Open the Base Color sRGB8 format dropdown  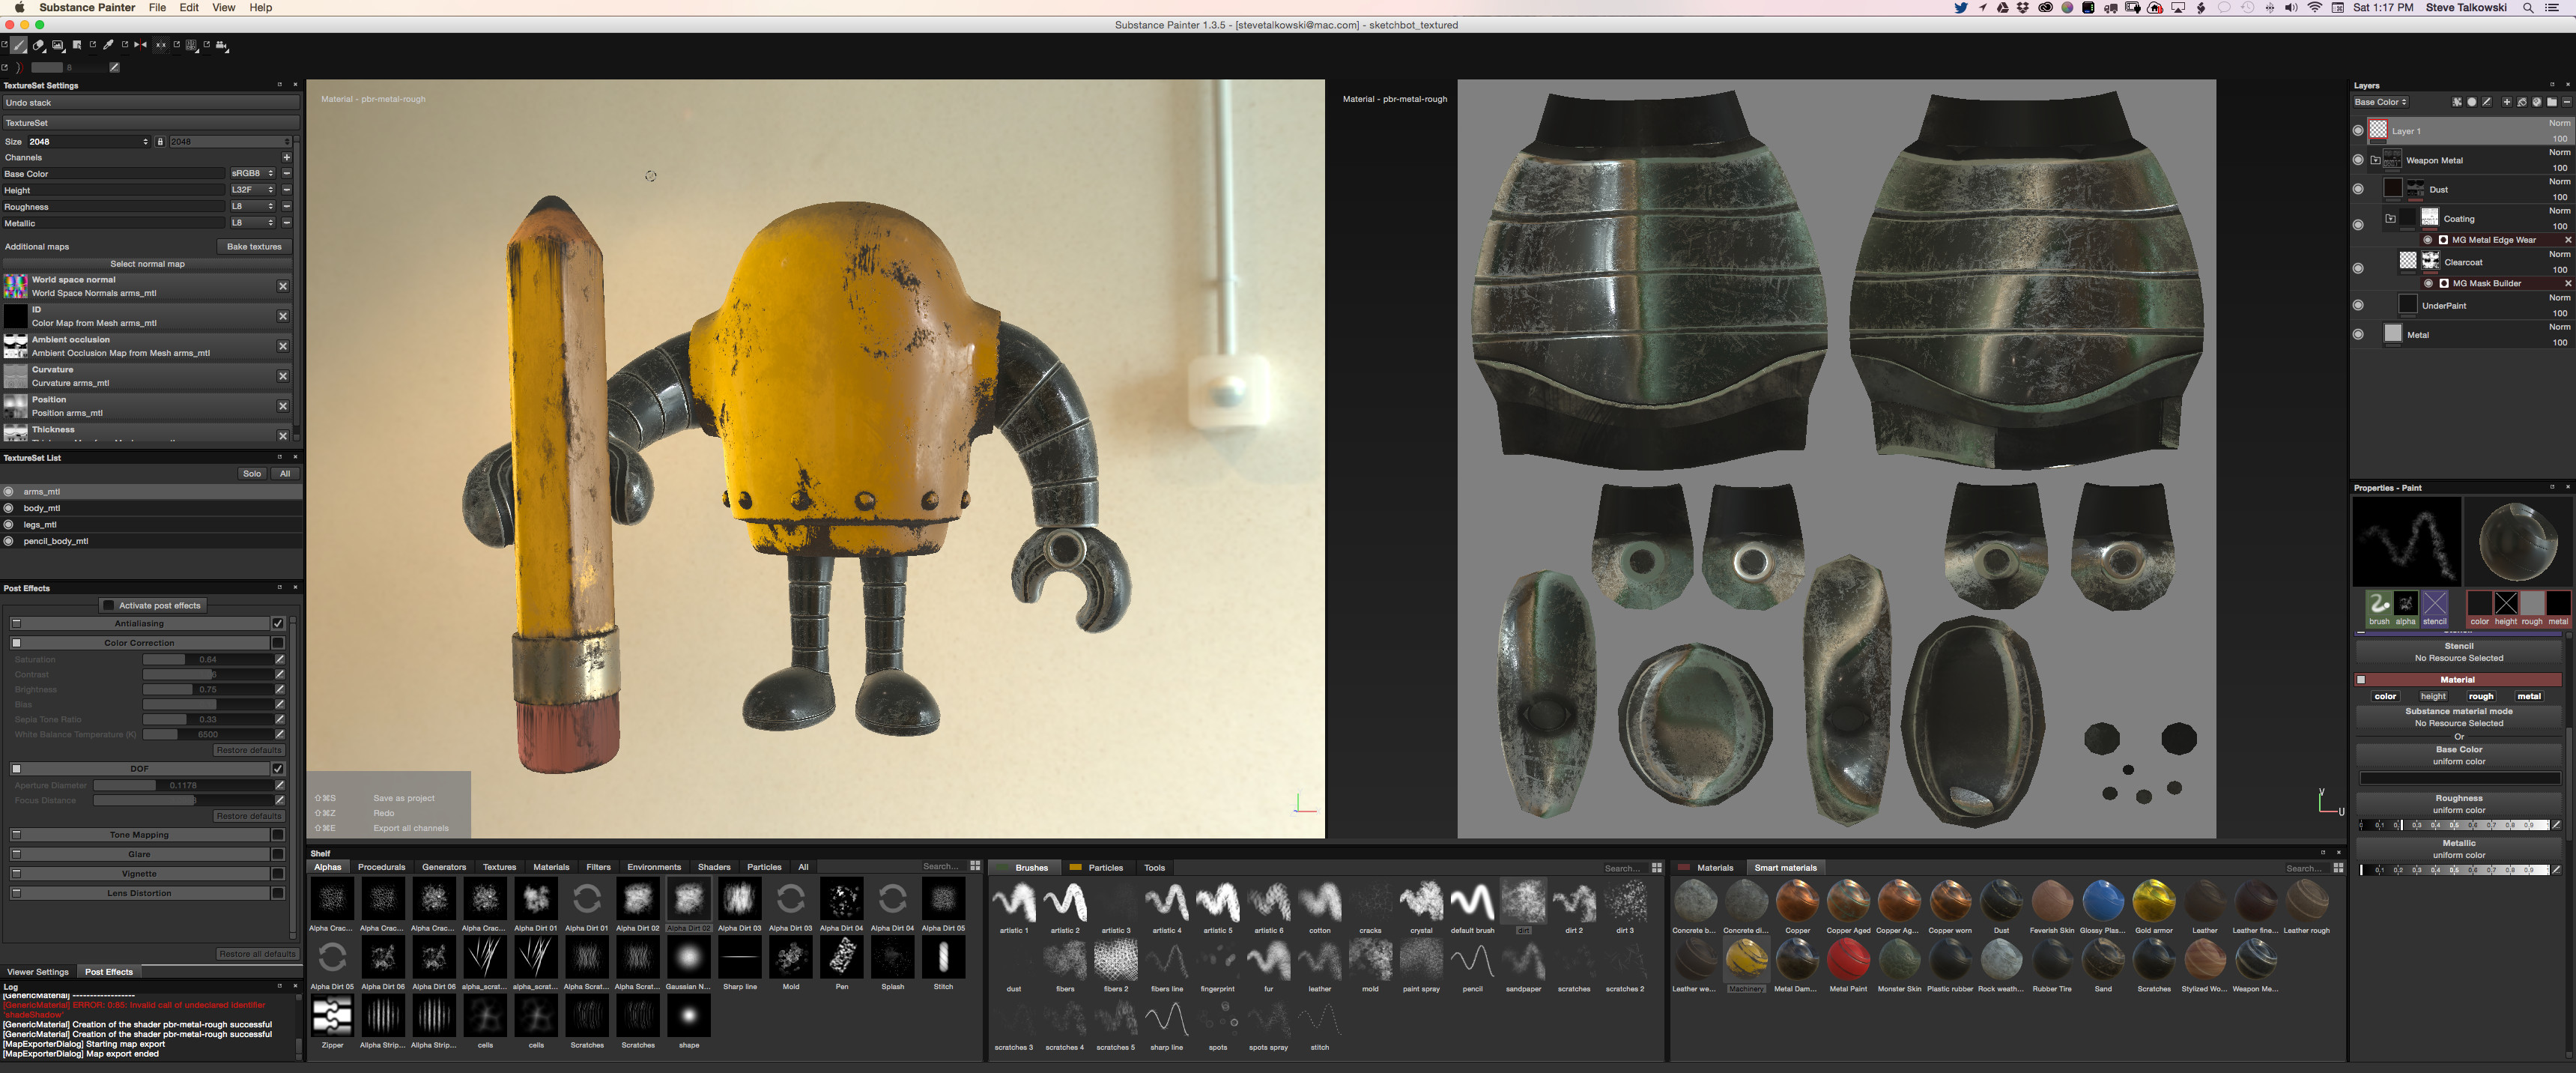252,173
